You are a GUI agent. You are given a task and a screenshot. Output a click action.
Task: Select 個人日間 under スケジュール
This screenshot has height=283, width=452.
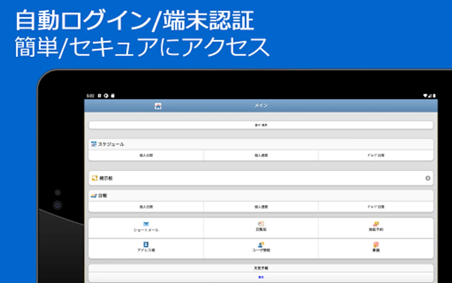coord(146,155)
